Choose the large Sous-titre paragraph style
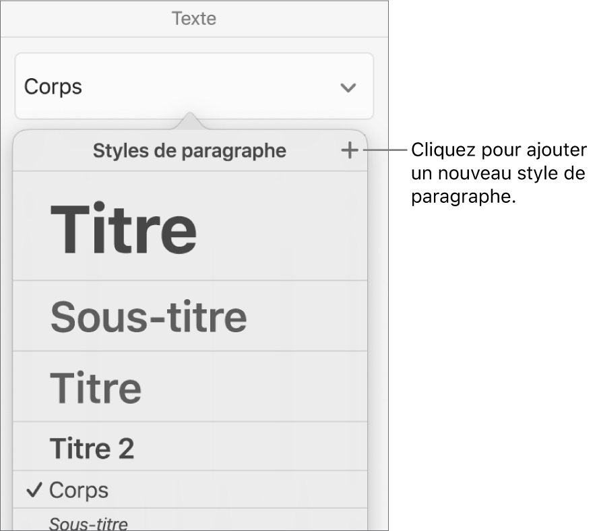Image resolution: width=597 pixels, height=531 pixels. coord(148,317)
